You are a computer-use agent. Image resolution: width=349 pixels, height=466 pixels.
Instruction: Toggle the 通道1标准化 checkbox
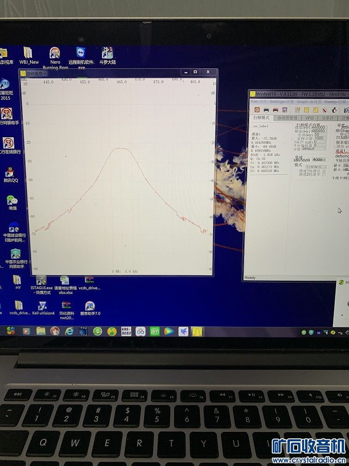(324, 171)
